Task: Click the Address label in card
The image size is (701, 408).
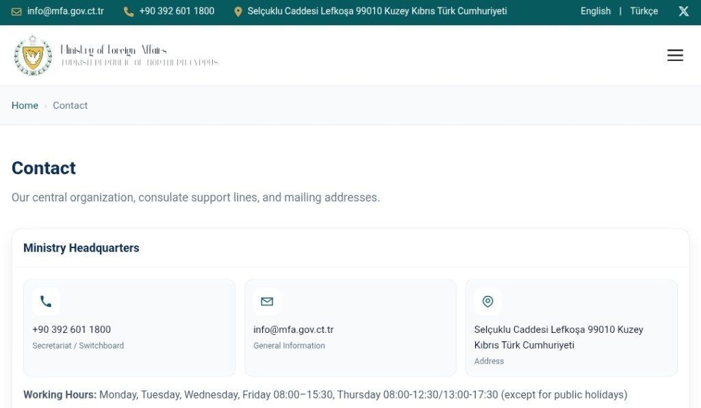Action: coord(489,361)
